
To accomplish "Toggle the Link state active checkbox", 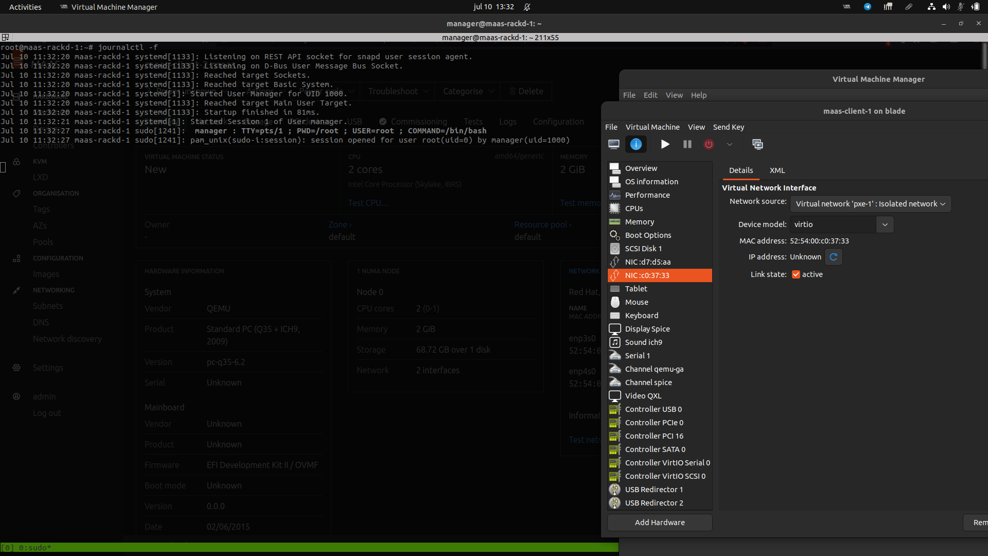I will pyautogui.click(x=796, y=274).
